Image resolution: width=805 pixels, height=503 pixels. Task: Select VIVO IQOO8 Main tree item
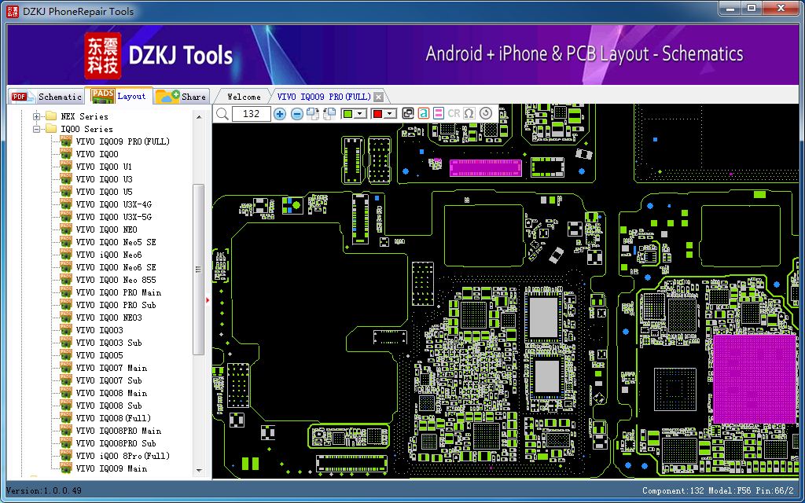pyautogui.click(x=111, y=393)
